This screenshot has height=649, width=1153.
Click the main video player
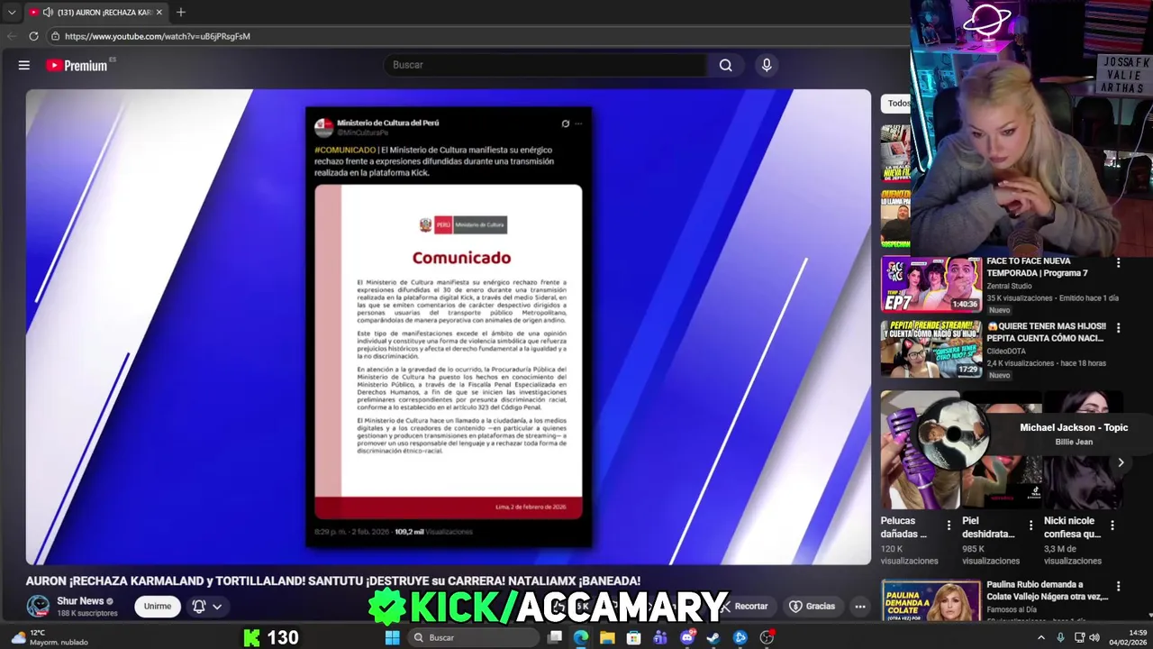[x=449, y=326]
